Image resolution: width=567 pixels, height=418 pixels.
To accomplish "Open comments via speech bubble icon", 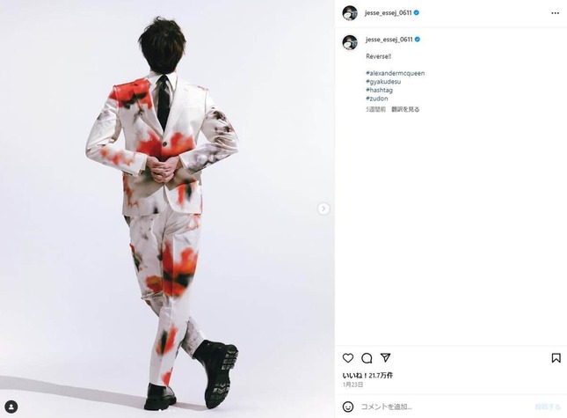I will tap(367, 358).
